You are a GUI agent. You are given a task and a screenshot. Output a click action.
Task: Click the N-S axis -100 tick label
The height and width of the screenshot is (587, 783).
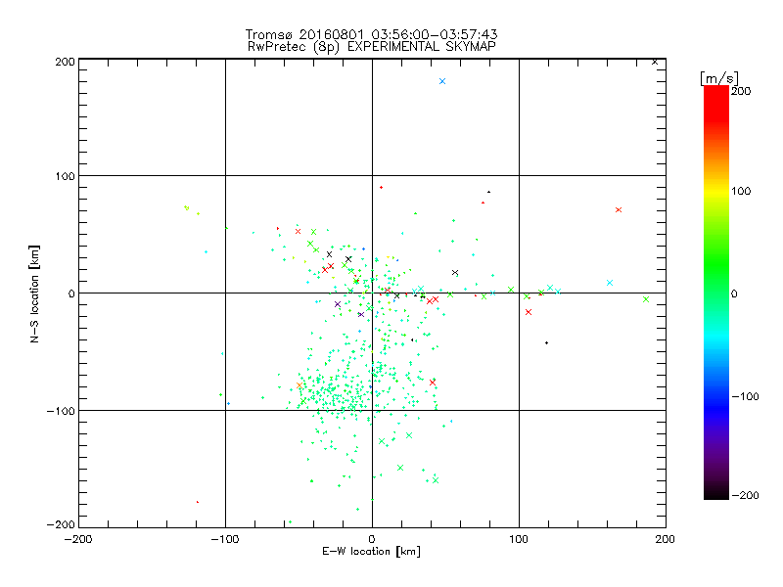[x=61, y=411]
